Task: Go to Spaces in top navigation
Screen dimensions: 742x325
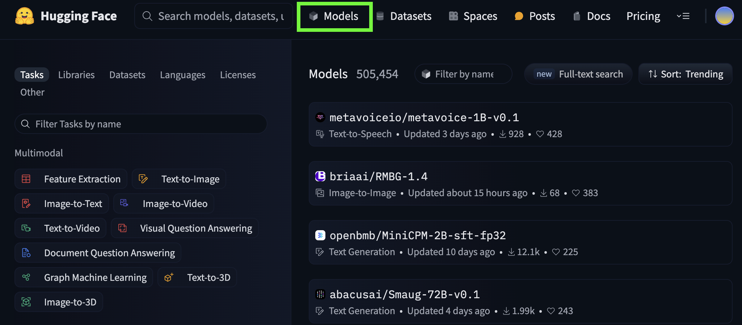Action: 473,16
